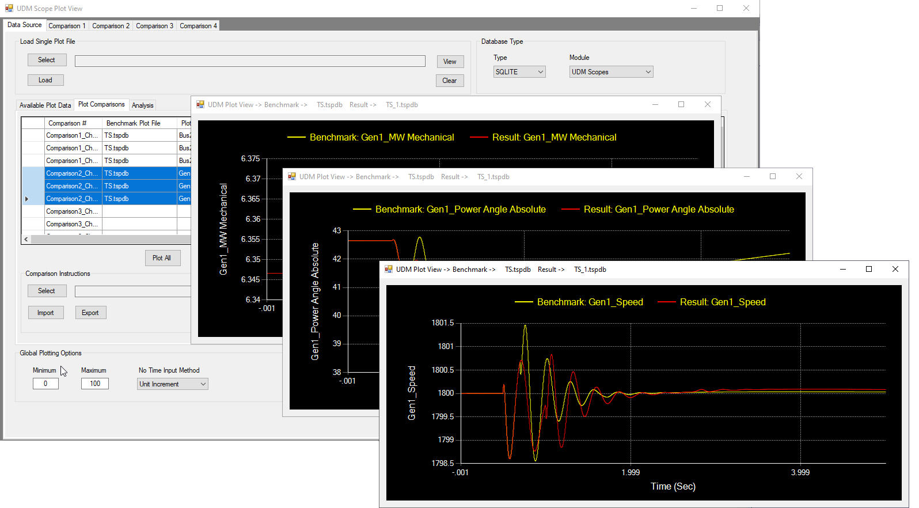Viewport: 919px width, 508px height.
Task: Click Select under Comparison Instructions
Action: pyautogui.click(x=47, y=291)
